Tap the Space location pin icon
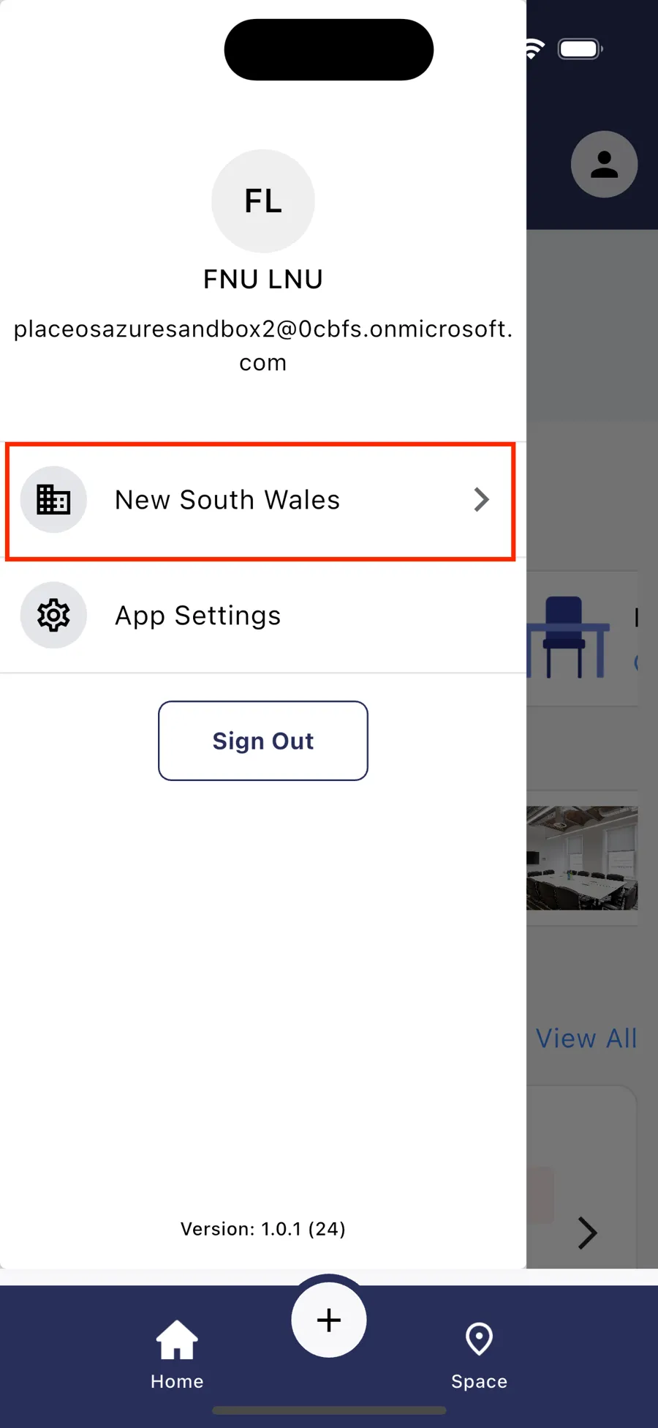658x1428 pixels. pos(479,1339)
